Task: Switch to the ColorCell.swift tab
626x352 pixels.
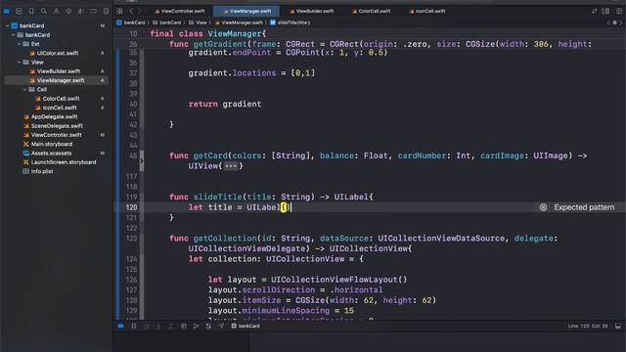Action: (371, 11)
